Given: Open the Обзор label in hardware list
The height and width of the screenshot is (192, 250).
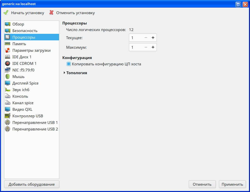Looking at the screenshot, I should [x=18, y=24].
